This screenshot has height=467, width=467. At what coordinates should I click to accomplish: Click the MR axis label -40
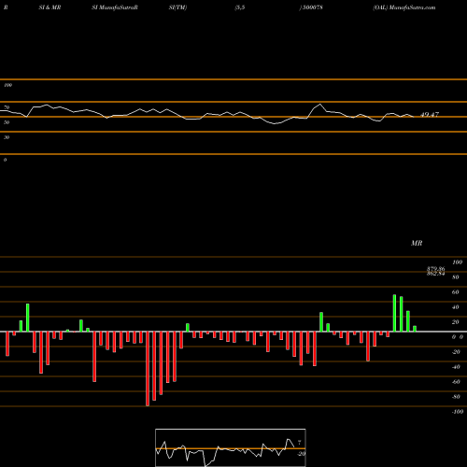coord(456,367)
